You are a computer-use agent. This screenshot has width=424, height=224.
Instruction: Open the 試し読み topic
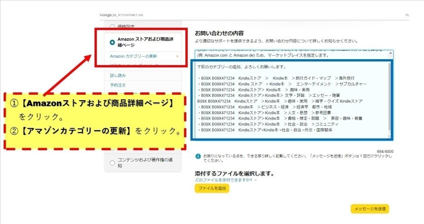(118, 75)
